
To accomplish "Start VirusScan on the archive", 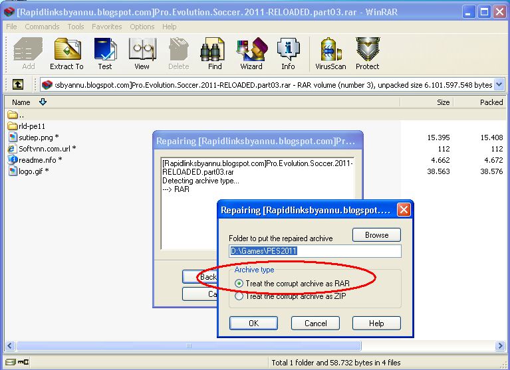I will [x=330, y=53].
